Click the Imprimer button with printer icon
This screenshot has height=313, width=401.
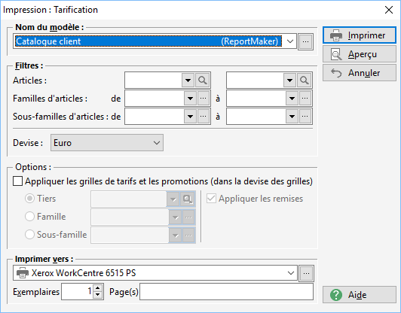pos(360,35)
